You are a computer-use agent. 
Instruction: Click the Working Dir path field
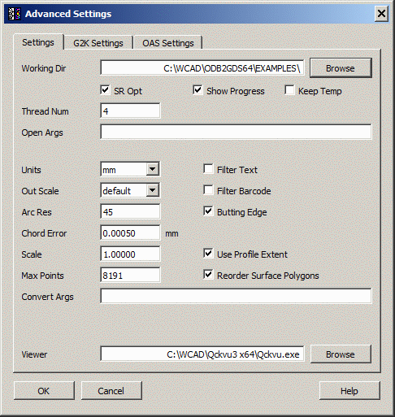coord(202,68)
